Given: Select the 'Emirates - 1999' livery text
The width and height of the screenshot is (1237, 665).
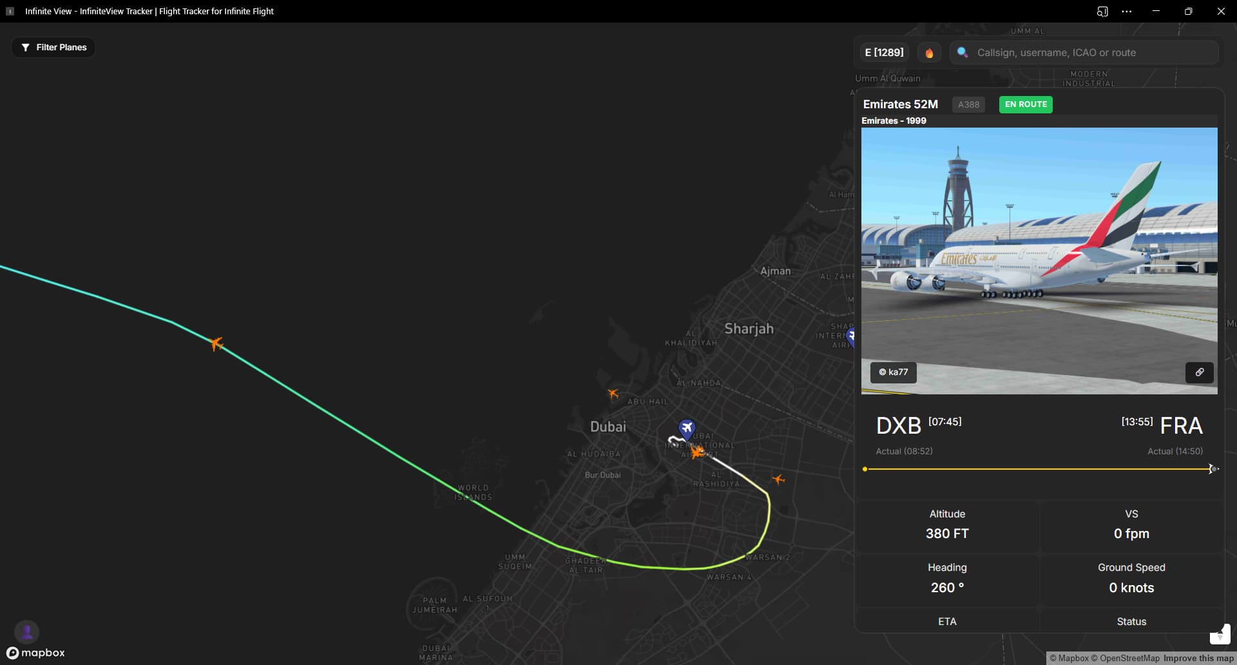Looking at the screenshot, I should pyautogui.click(x=894, y=120).
